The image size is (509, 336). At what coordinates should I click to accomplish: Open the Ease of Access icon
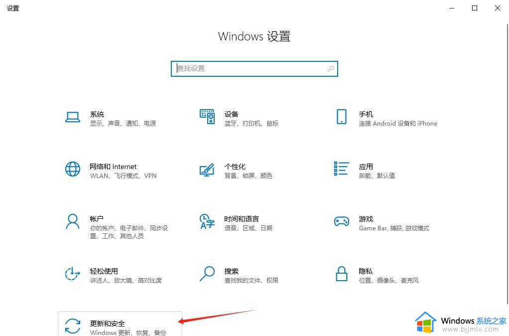pyautogui.click(x=72, y=274)
